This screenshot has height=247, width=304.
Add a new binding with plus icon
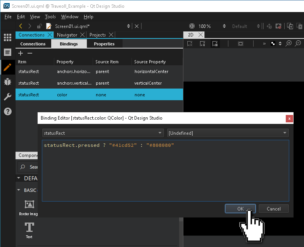pyautogui.click(x=21, y=53)
